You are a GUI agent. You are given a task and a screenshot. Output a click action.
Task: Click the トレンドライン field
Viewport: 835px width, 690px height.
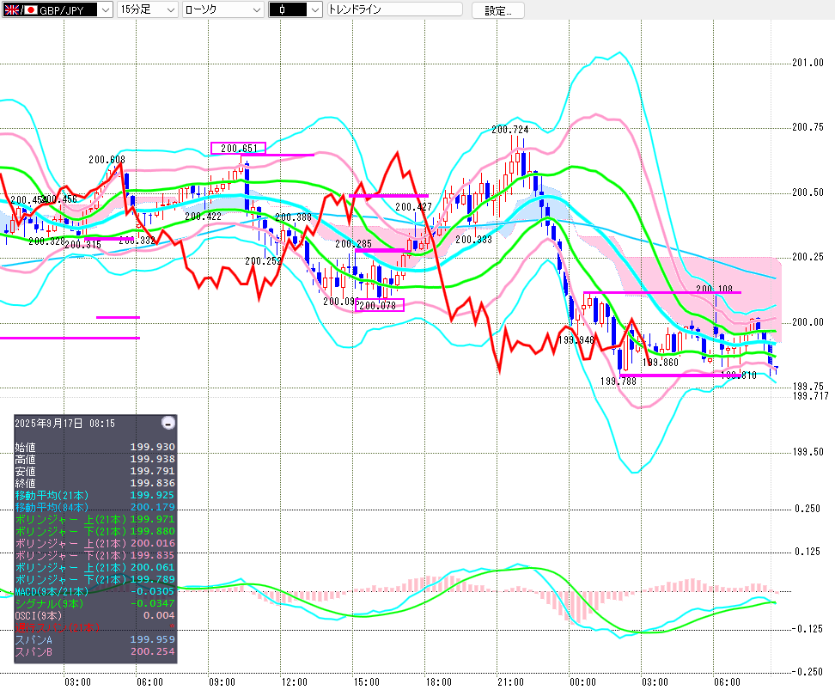click(x=393, y=9)
